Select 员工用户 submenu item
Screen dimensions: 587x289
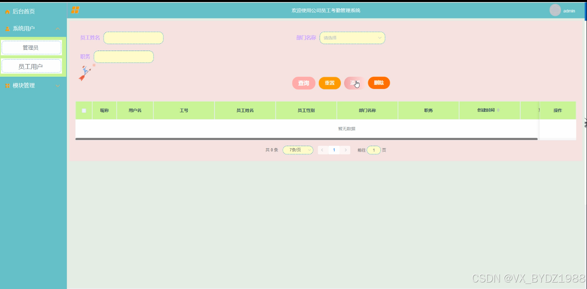[31, 66]
